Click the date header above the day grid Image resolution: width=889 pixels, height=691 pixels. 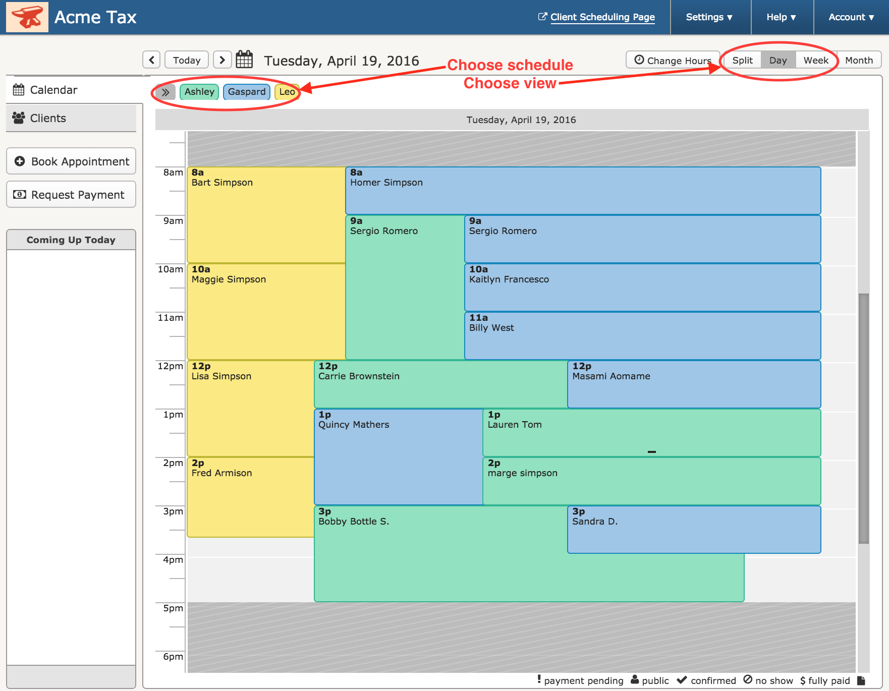tap(512, 120)
